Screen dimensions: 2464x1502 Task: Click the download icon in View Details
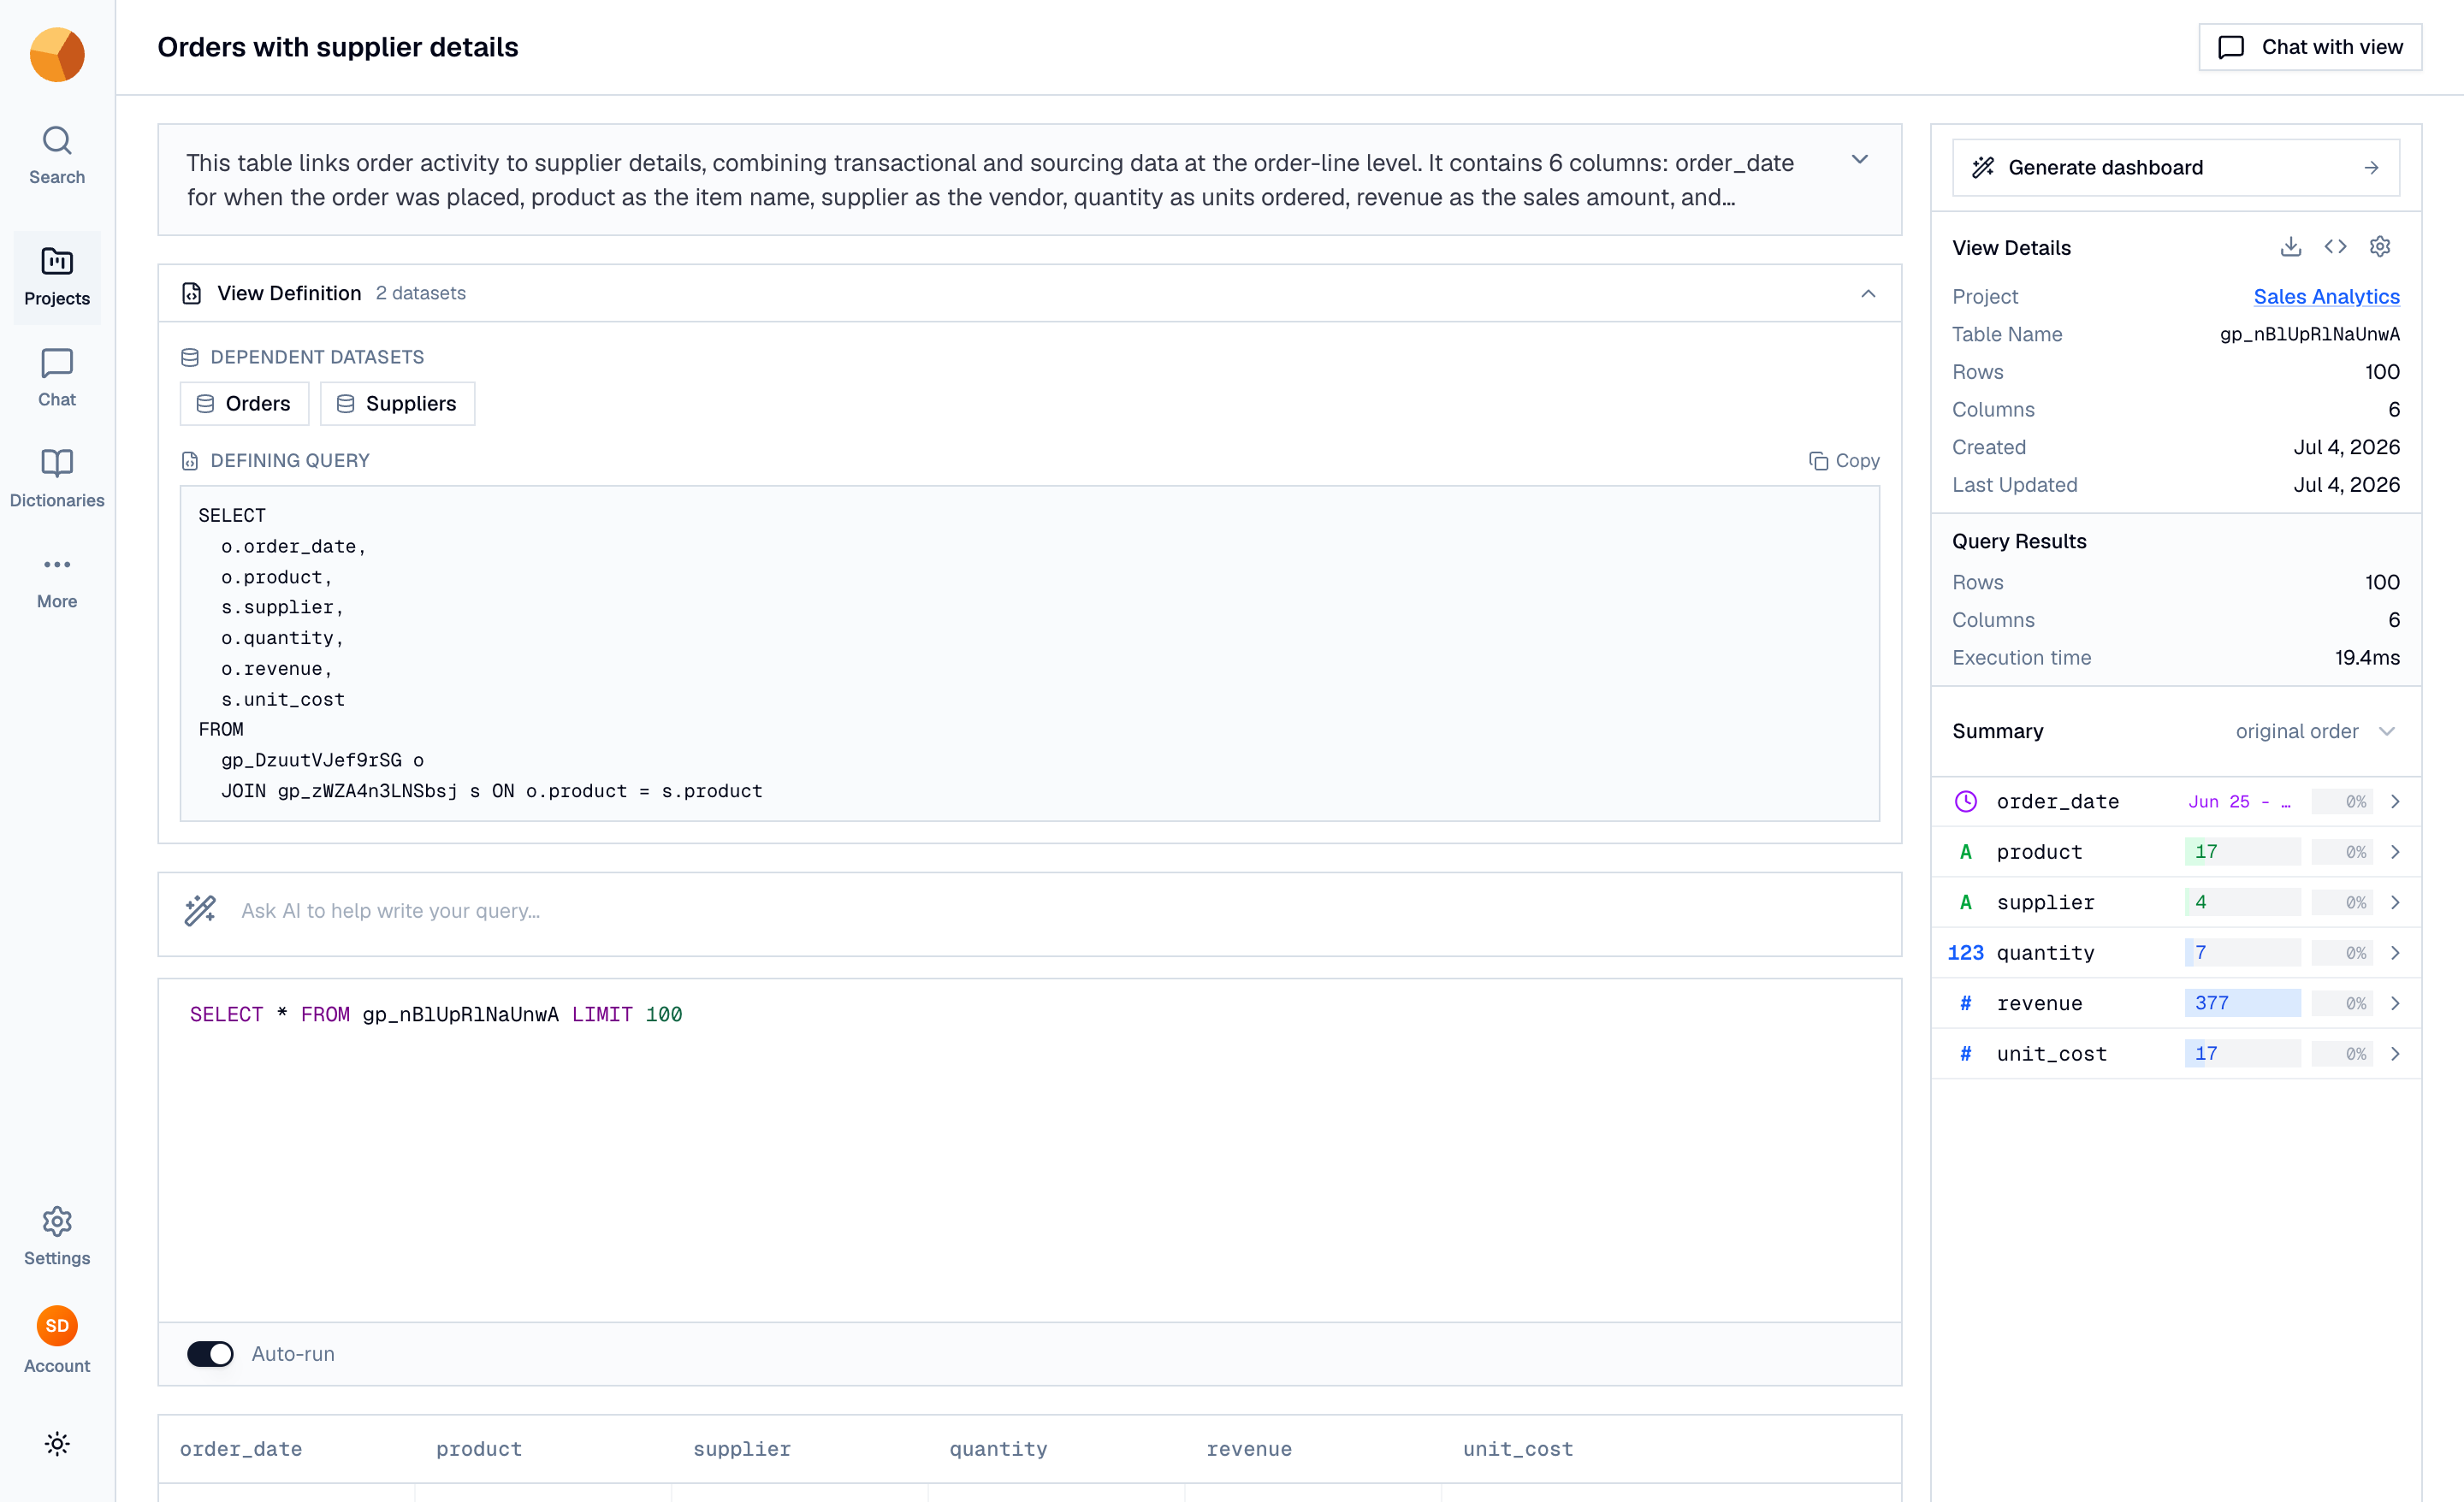2290,247
